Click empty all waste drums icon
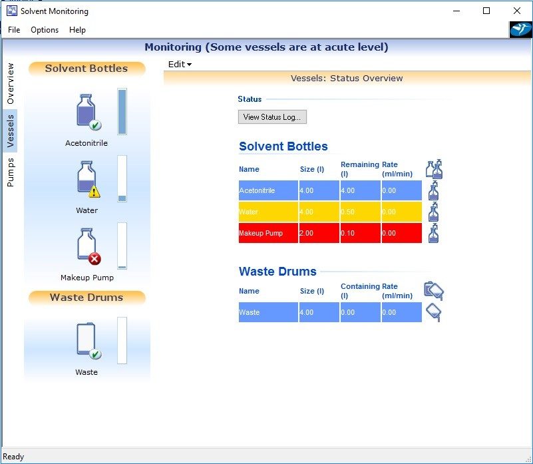 point(433,290)
